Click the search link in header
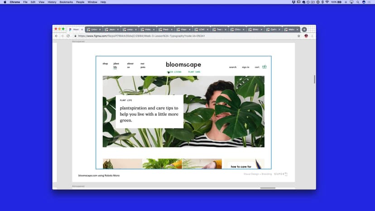The image size is (375, 211). coord(233,67)
